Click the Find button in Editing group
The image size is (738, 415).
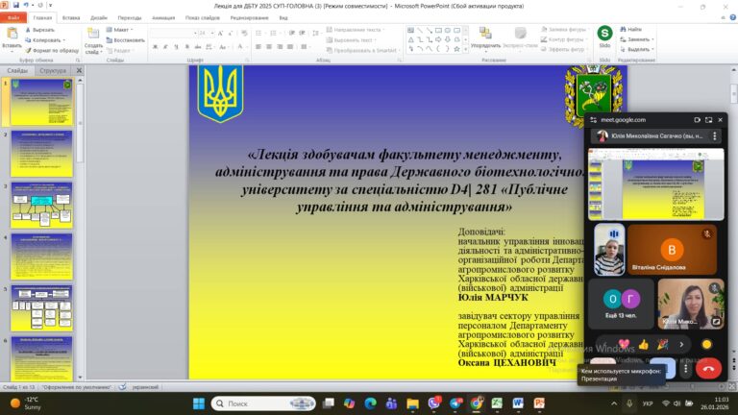point(635,29)
